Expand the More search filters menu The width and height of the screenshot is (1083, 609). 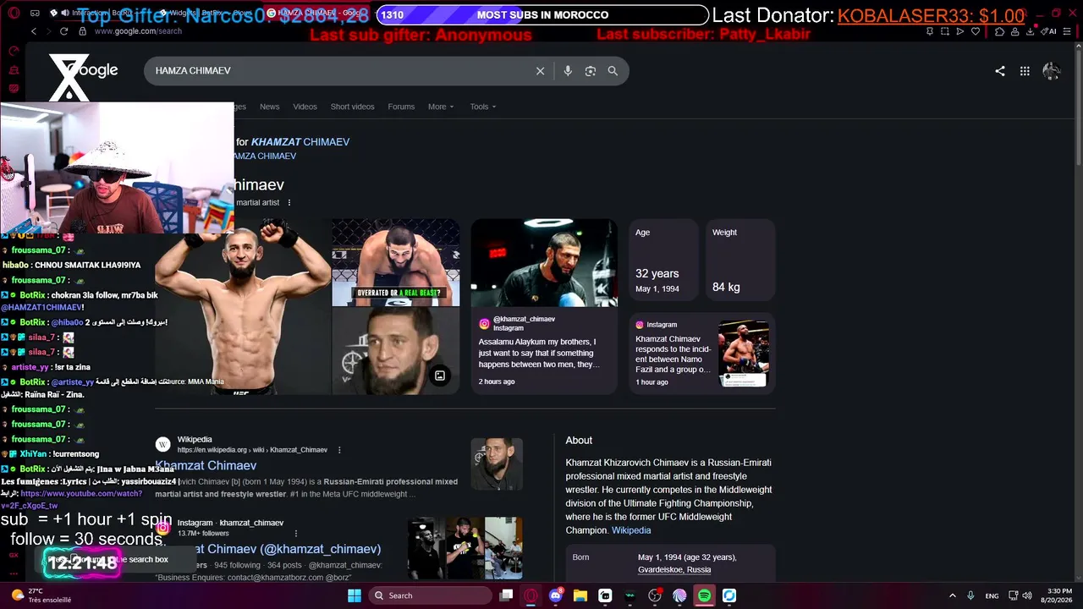point(441,107)
